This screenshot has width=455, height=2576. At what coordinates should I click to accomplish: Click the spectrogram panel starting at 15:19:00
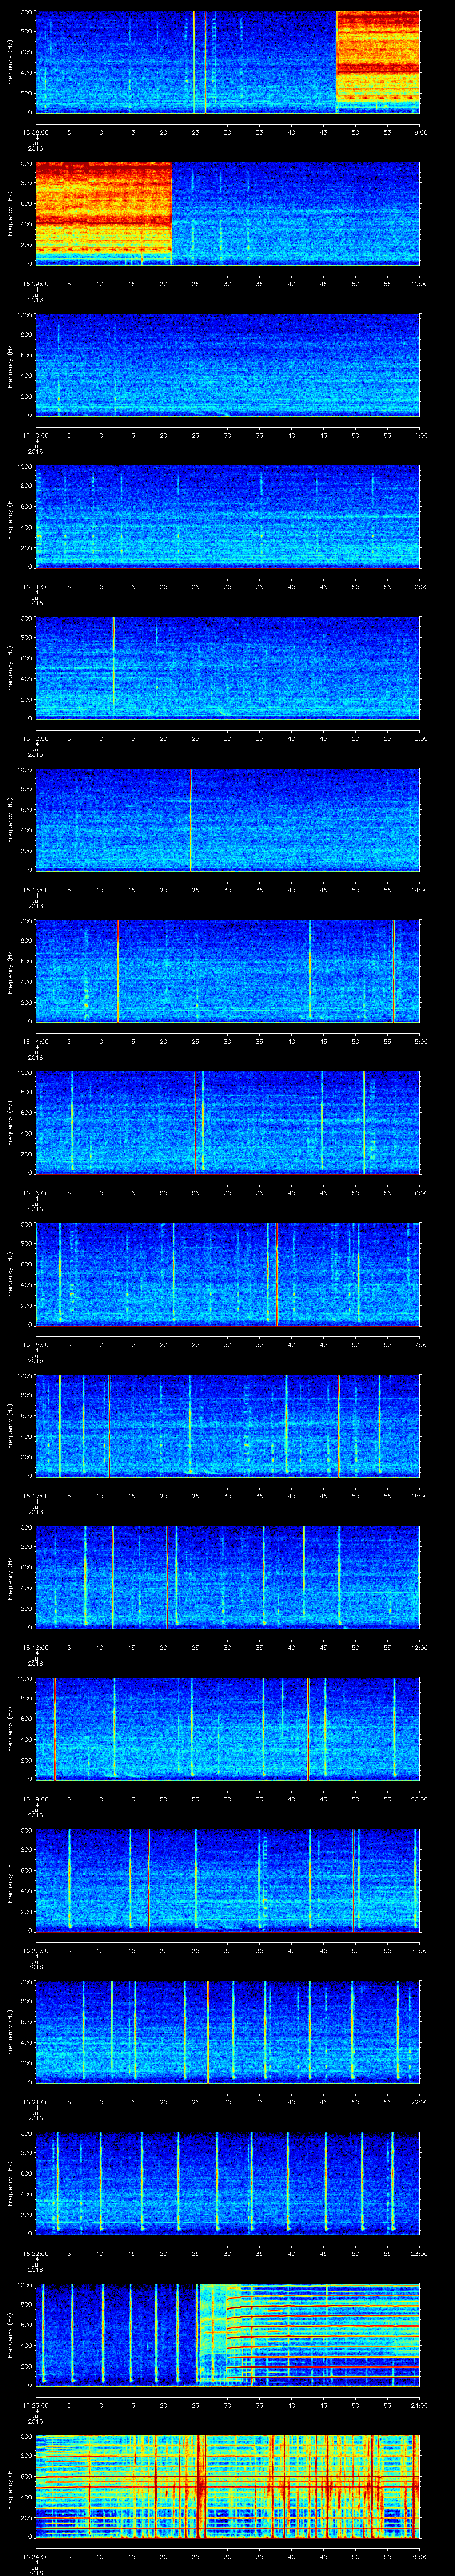(228, 1728)
